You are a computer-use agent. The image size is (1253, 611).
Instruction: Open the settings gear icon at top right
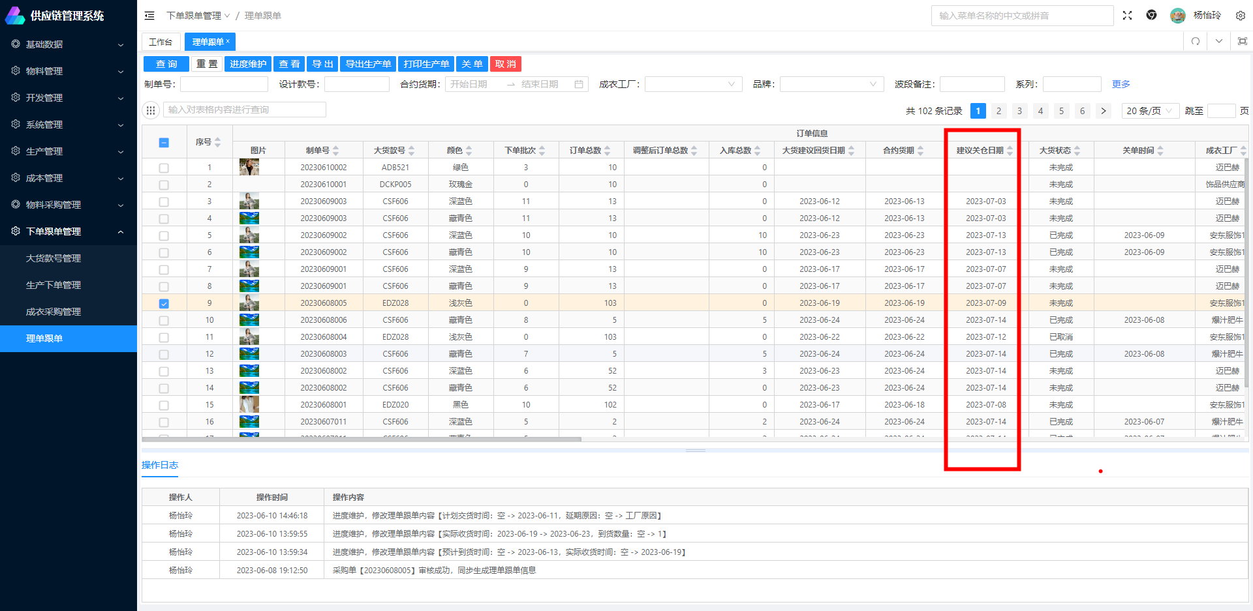pyautogui.click(x=1240, y=16)
